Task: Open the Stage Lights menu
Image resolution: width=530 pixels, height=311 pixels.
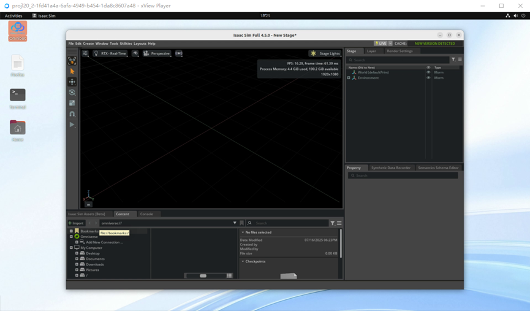Action: coord(325,53)
